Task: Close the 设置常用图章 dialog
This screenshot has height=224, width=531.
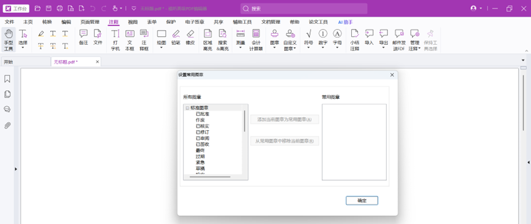Action: pyautogui.click(x=392, y=75)
